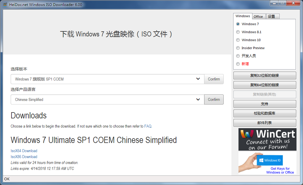Switch to the Windows tab
The width and height of the screenshot is (303, 185).
tap(243, 16)
